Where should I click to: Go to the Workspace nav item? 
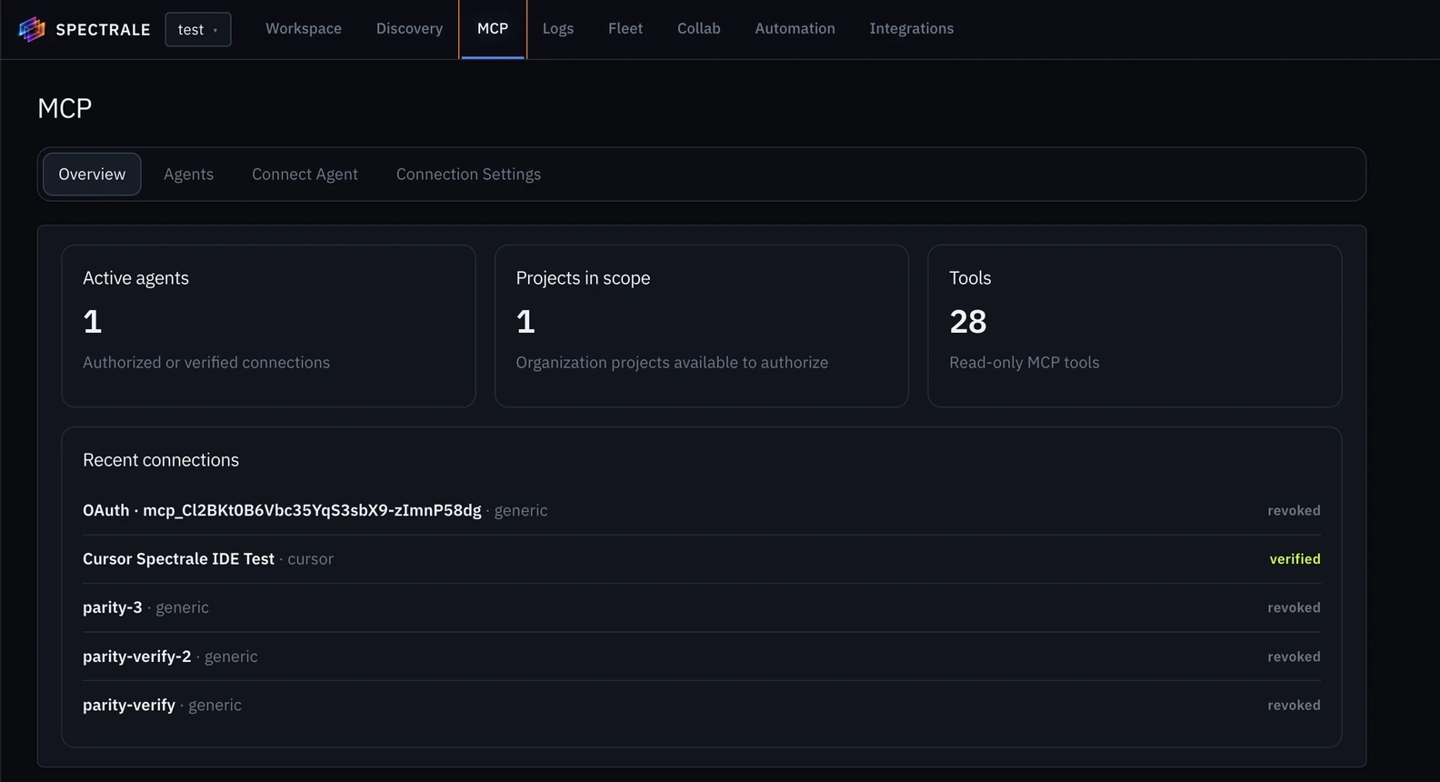304,28
